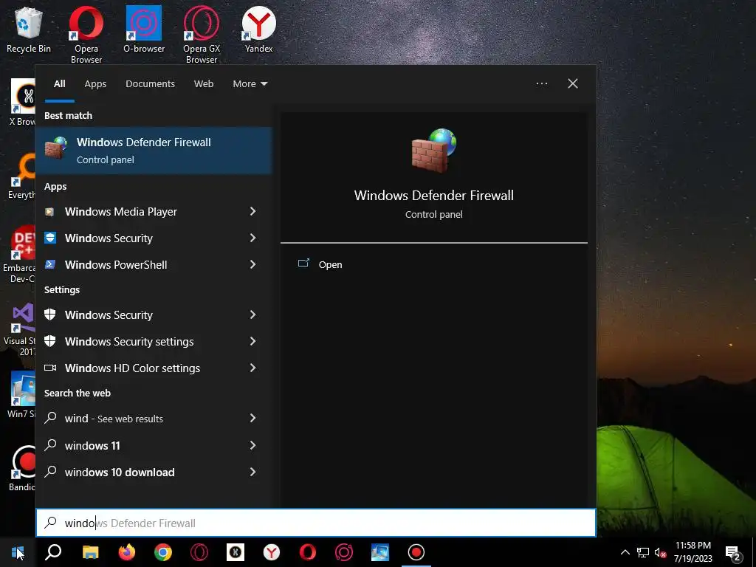
Task: Open the Opera Browser desktop shortcut
Action: click(x=86, y=35)
